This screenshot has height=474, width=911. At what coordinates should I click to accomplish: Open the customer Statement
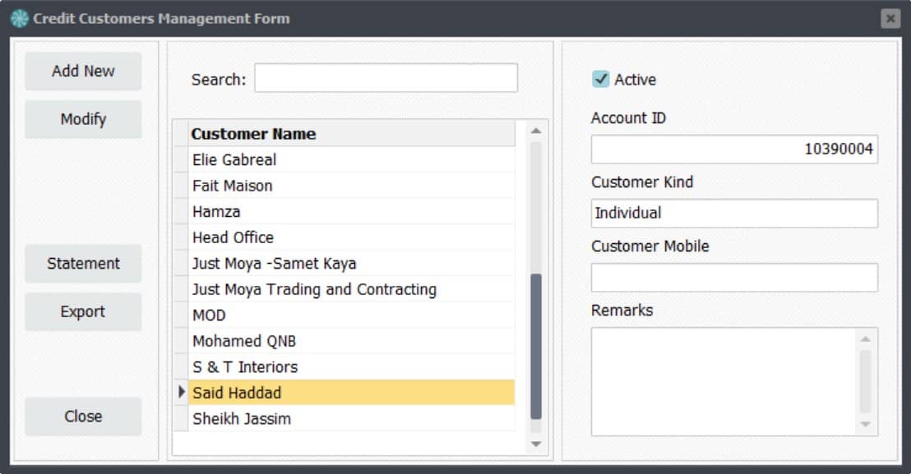click(x=83, y=264)
